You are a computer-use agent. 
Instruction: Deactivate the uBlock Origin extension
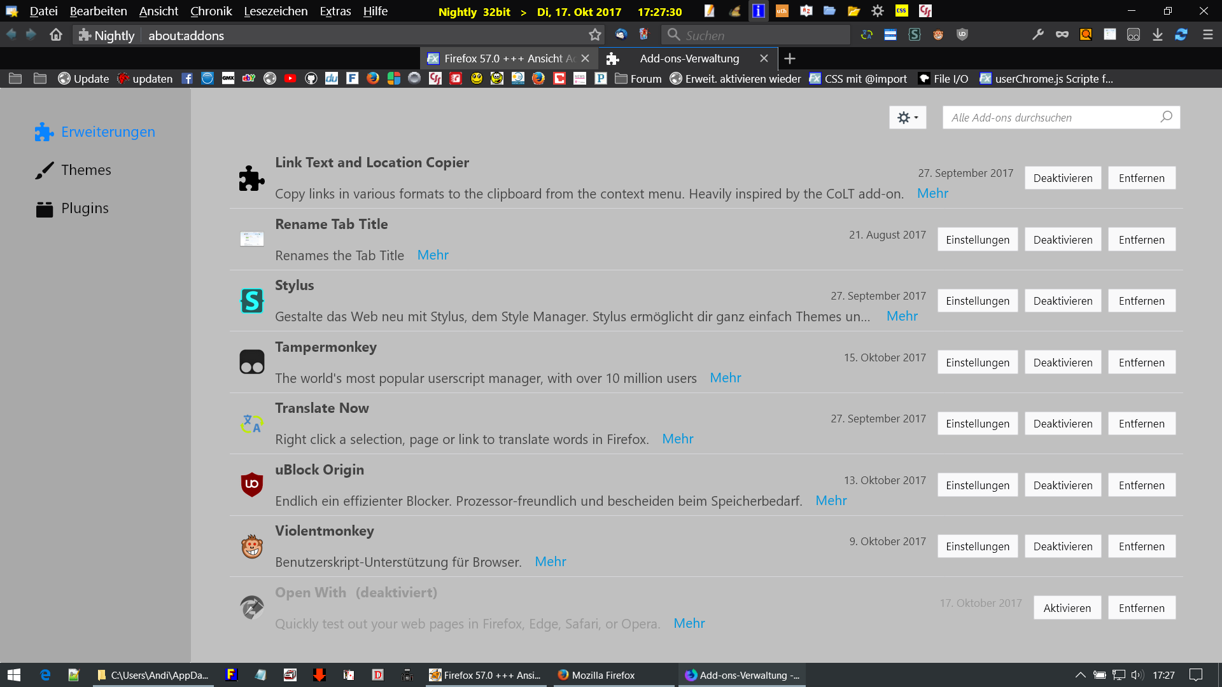[1062, 485]
